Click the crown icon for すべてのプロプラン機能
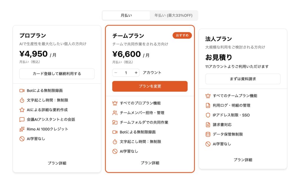Image resolution: width=302 pixels, height=182 pixels. coord(115,103)
